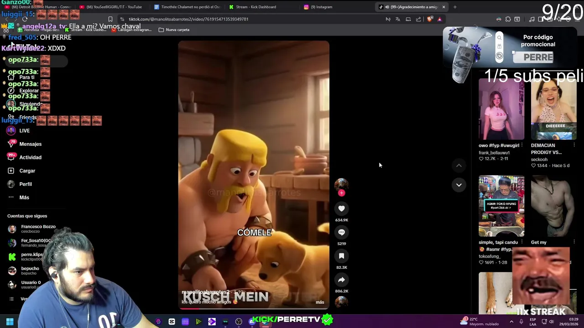Open the spinning sound disc icon
The height and width of the screenshot is (328, 584).
point(341,302)
